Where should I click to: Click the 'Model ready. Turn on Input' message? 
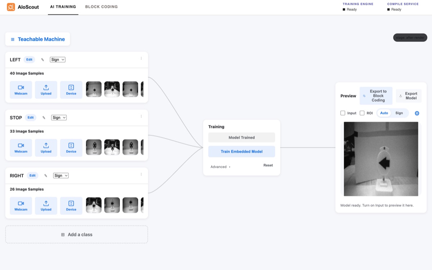click(x=377, y=206)
